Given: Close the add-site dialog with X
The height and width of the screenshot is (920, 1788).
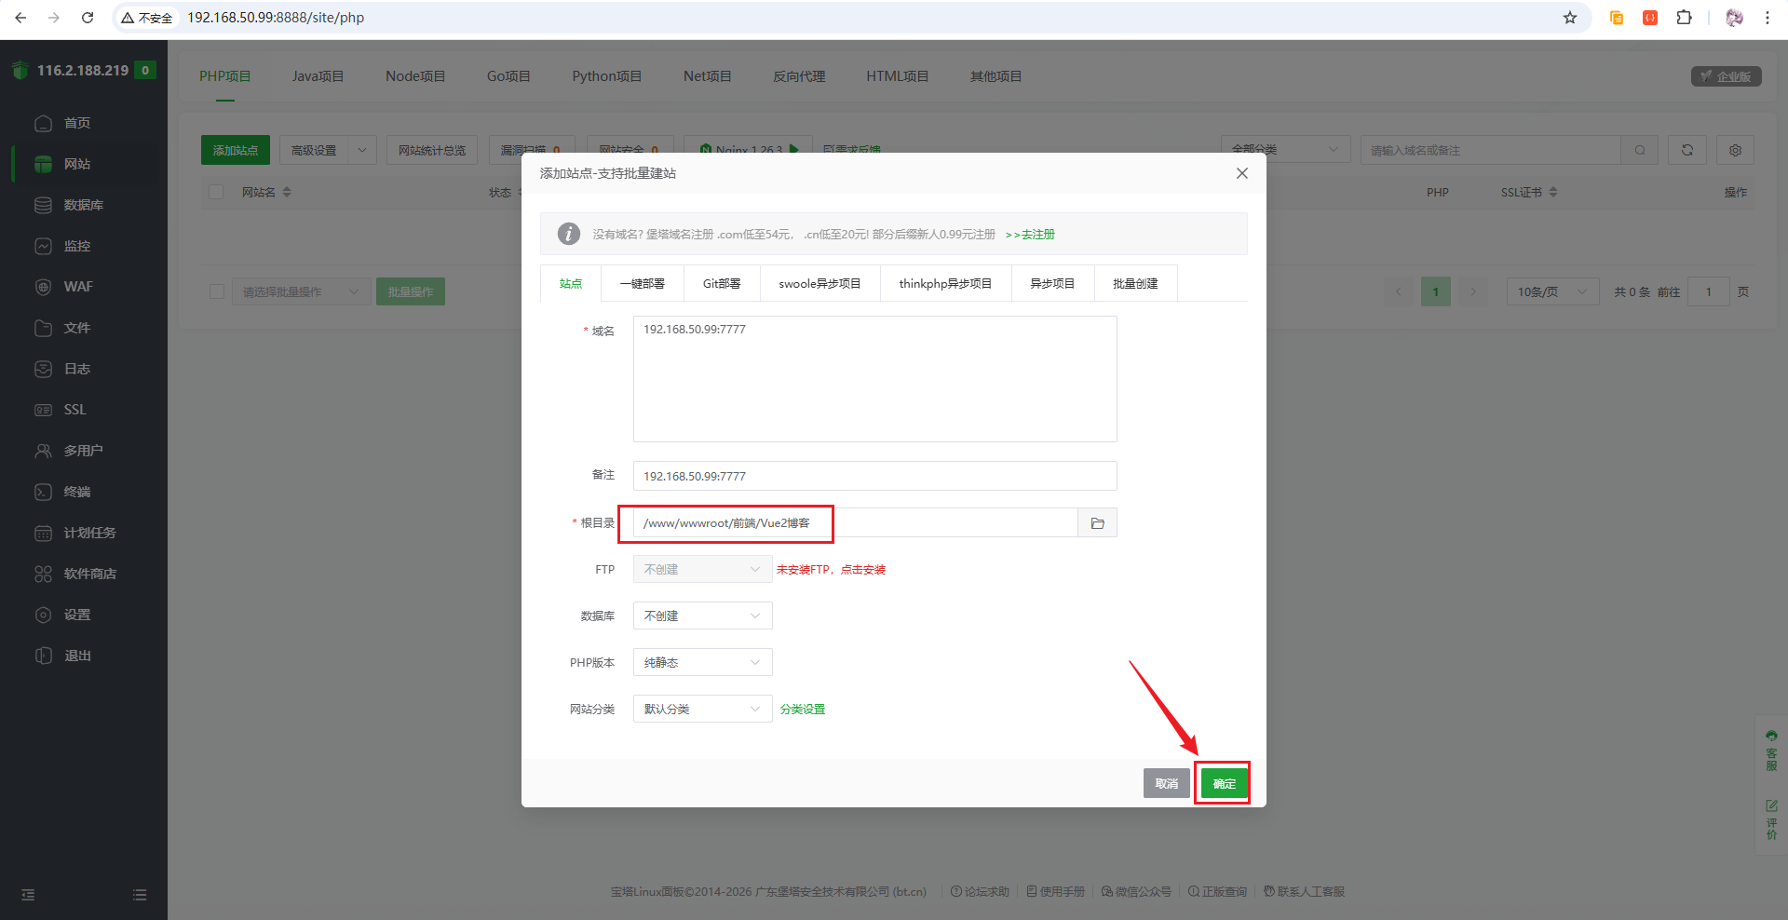Looking at the screenshot, I should (1241, 173).
